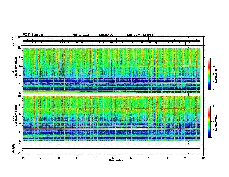Click the ch.2 spectrogram color scale bar

(x=209, y=122)
